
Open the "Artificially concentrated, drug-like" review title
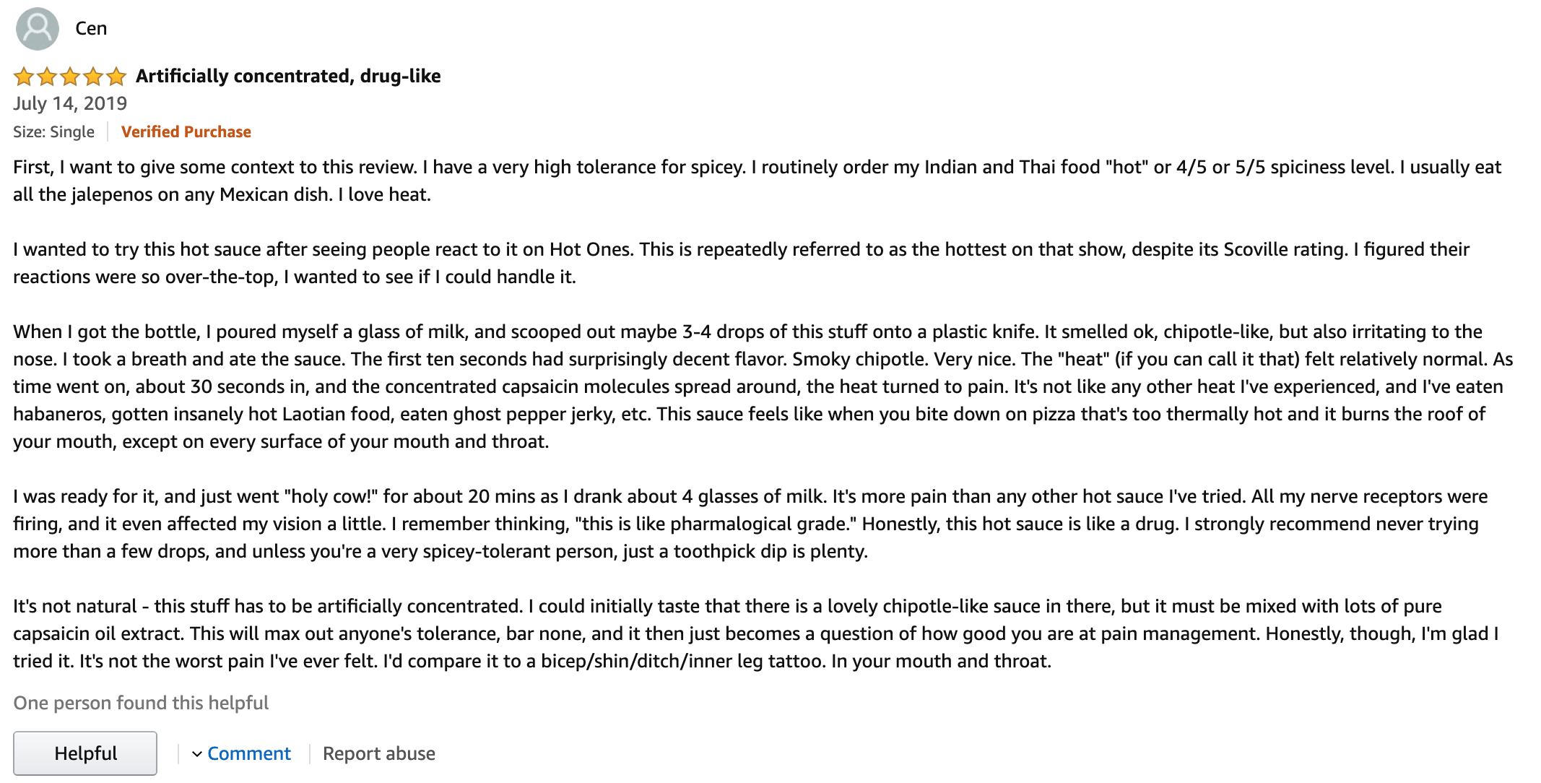tap(288, 76)
